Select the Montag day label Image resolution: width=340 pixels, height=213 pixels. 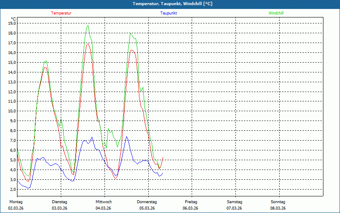(x=16, y=202)
